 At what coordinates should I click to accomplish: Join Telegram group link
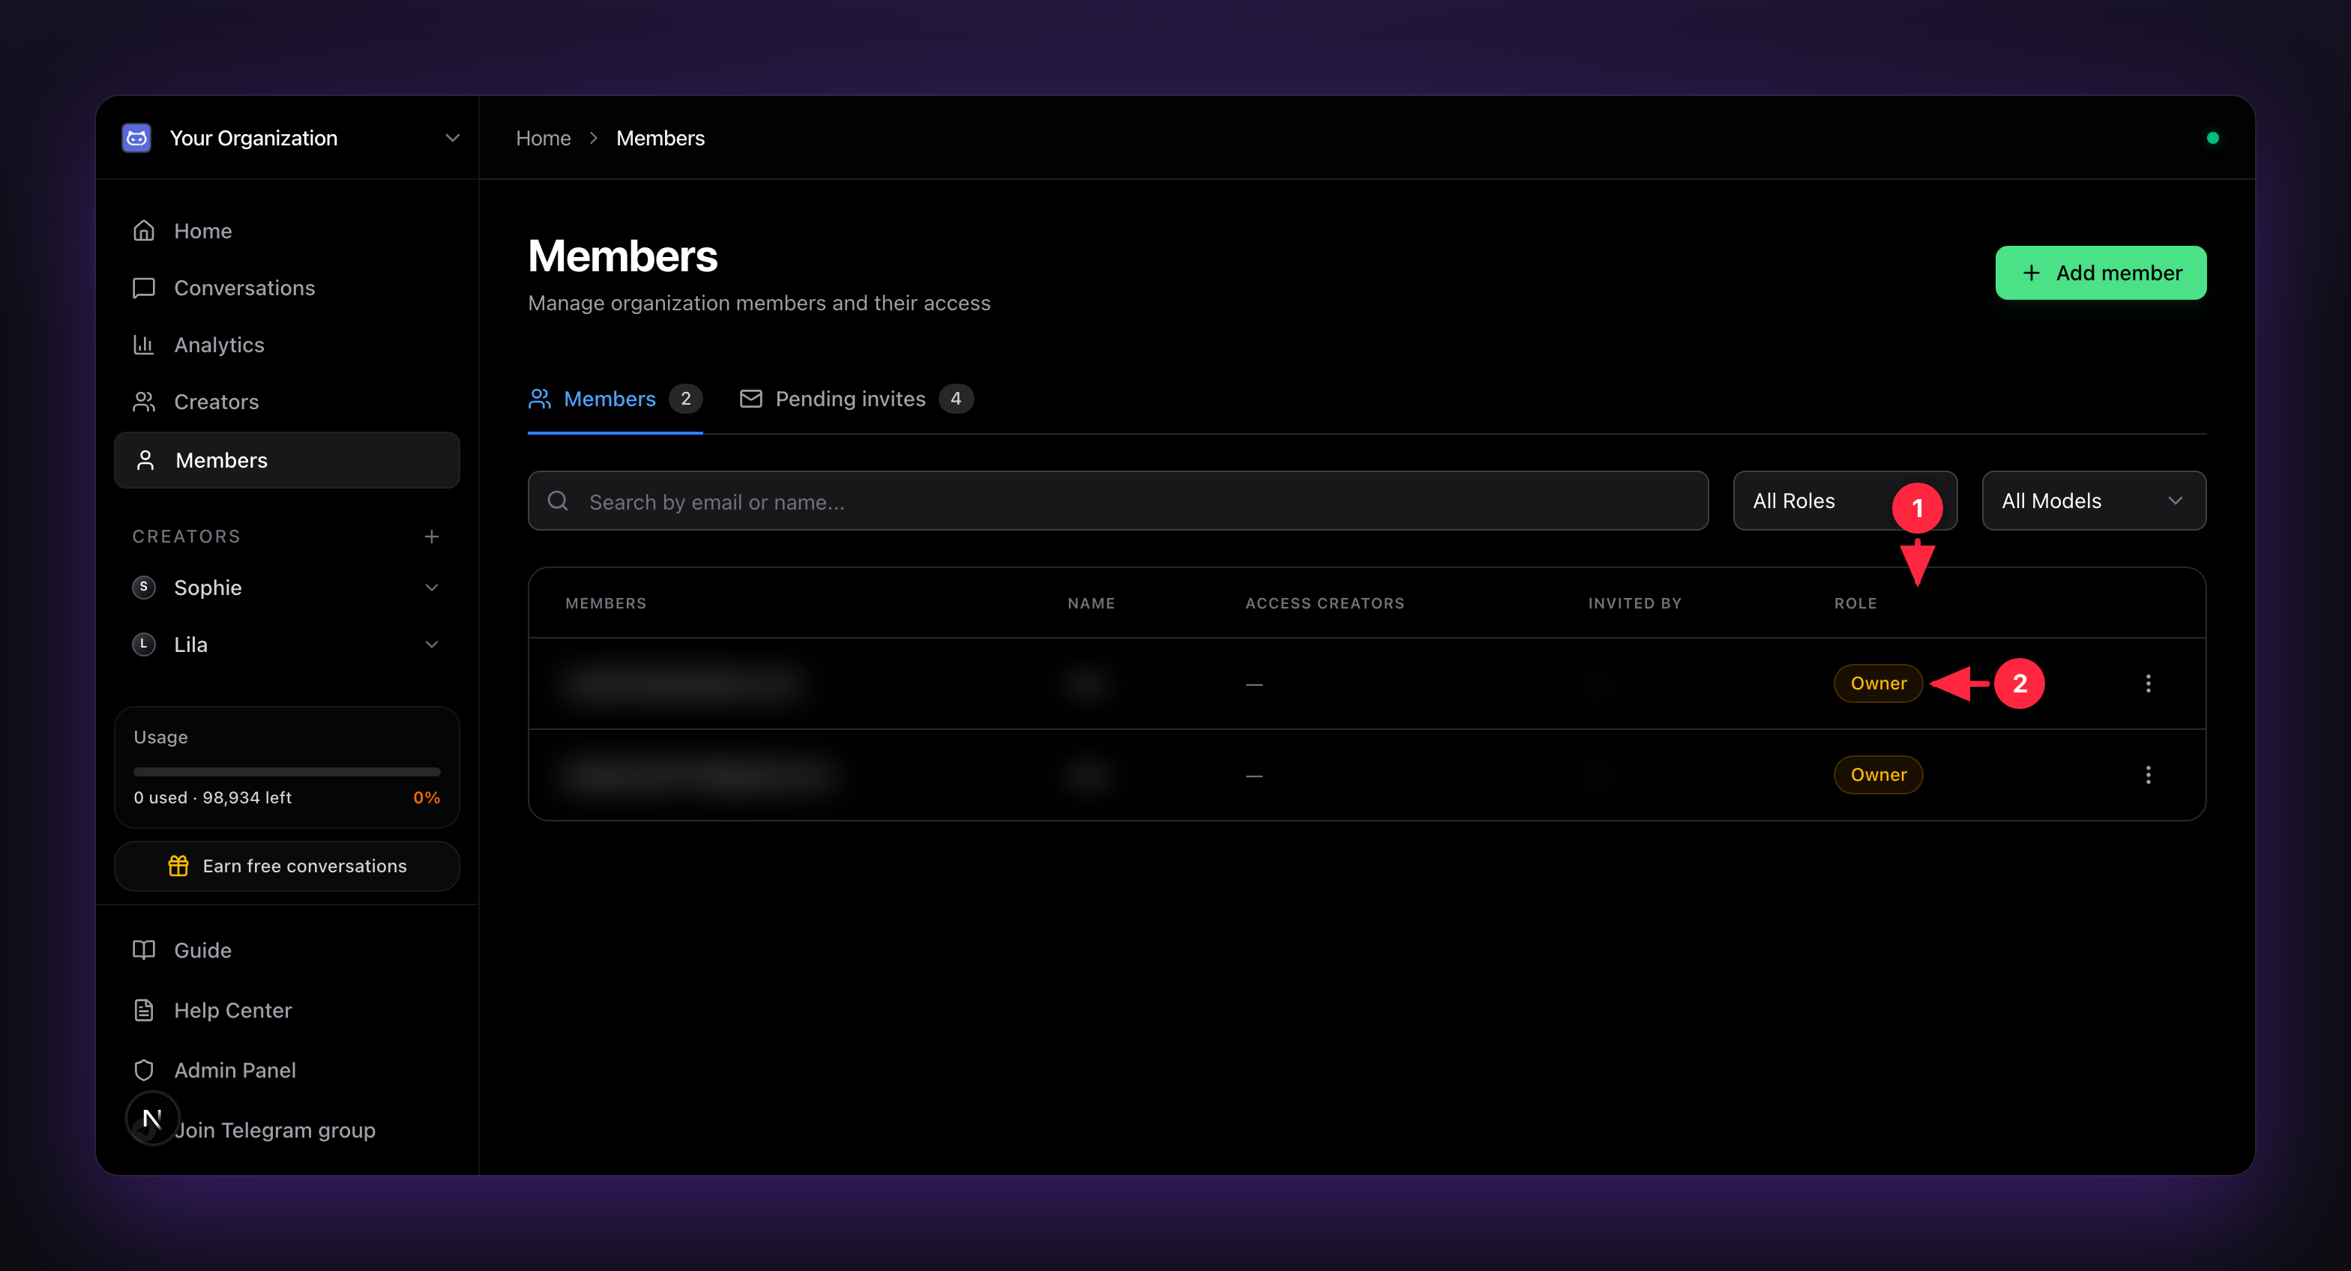[x=274, y=1131]
